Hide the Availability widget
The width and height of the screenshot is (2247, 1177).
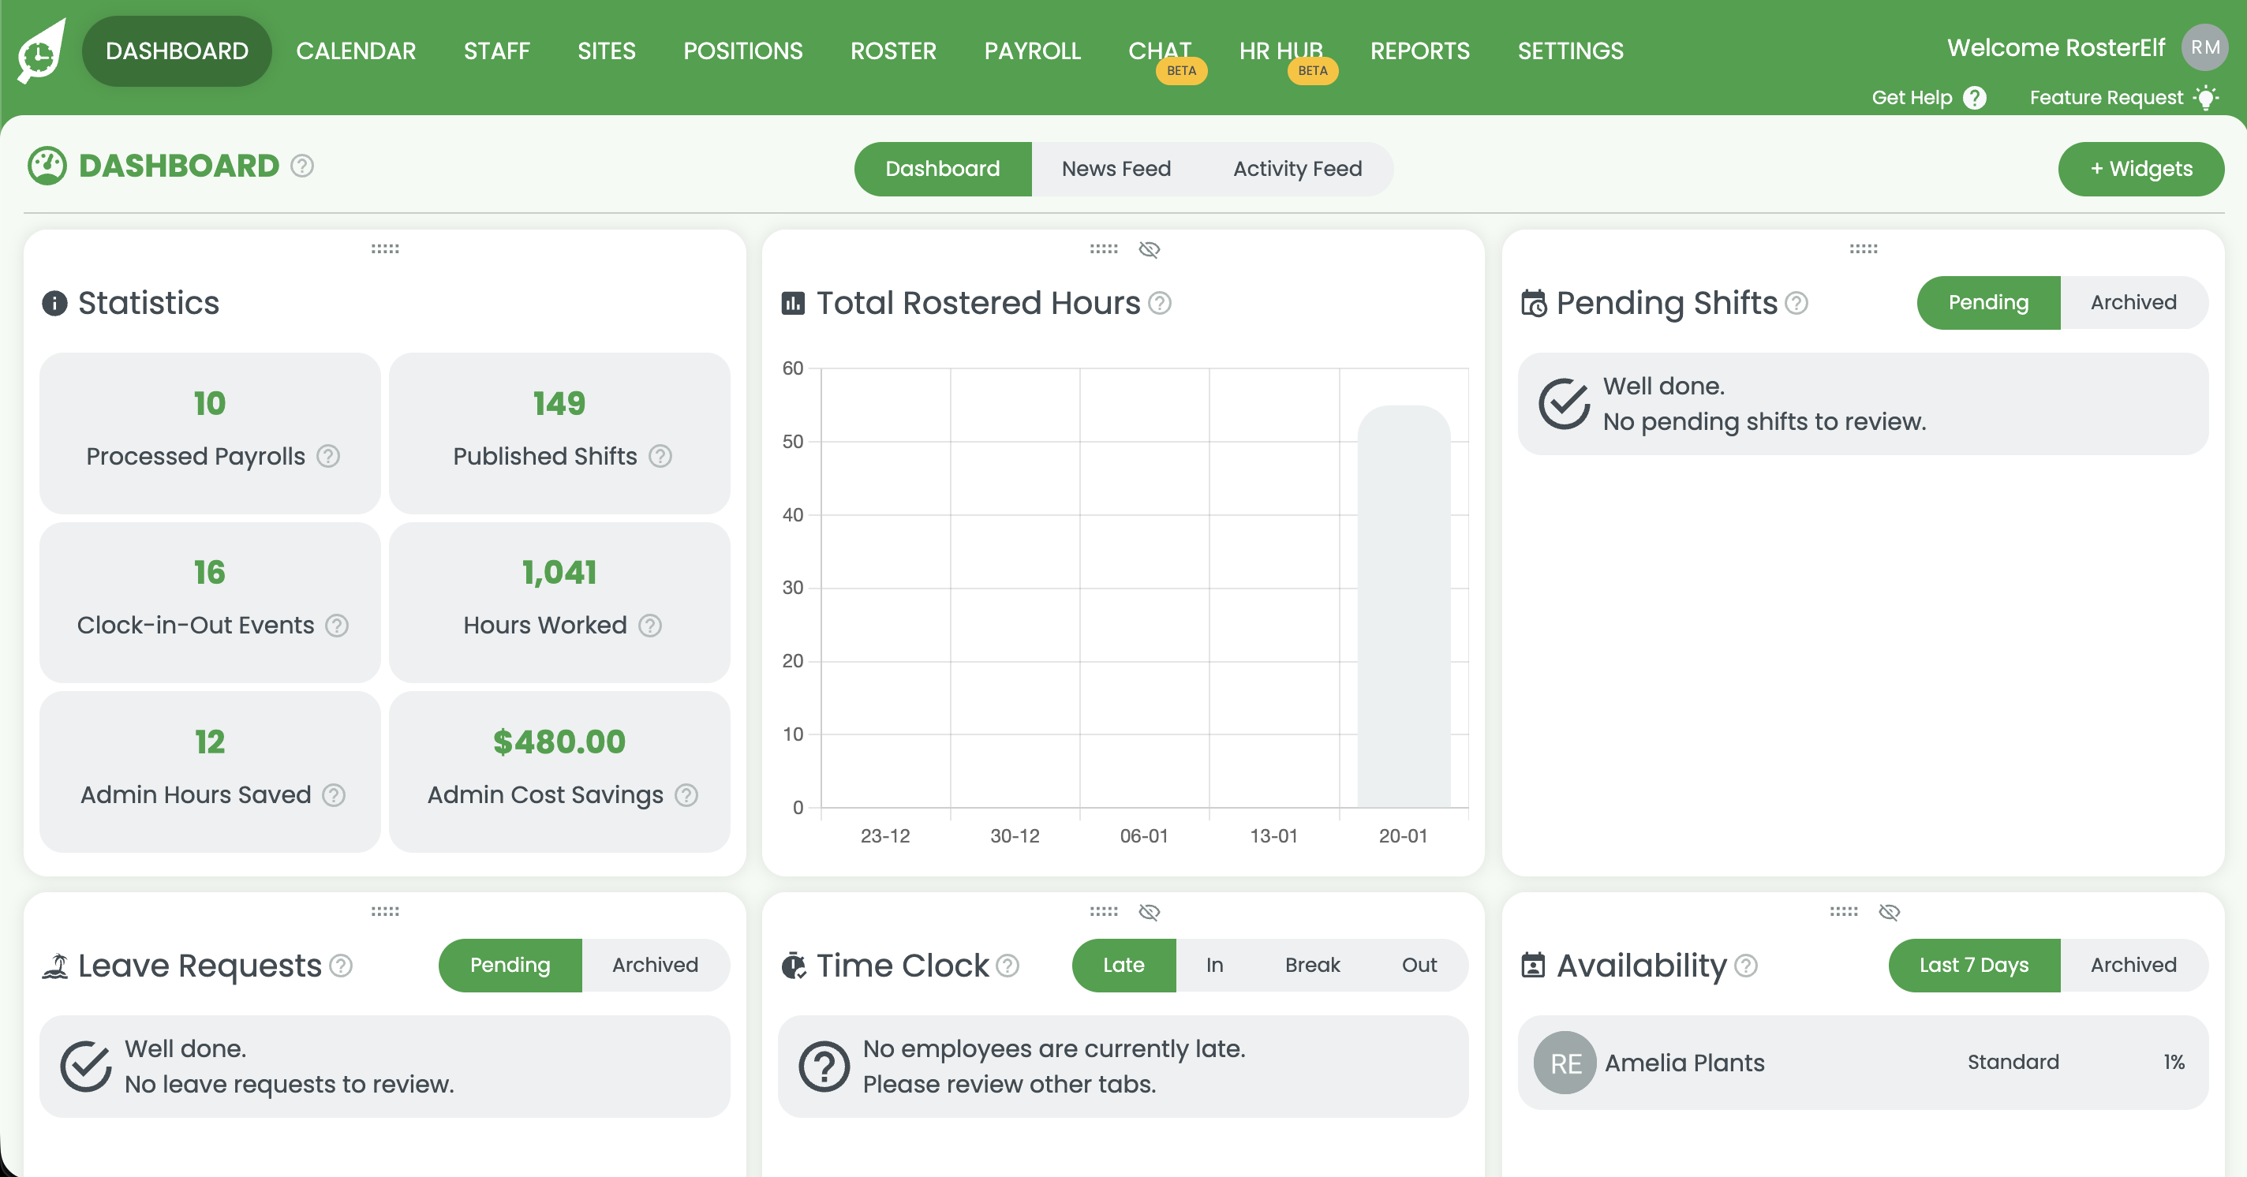tap(1889, 912)
